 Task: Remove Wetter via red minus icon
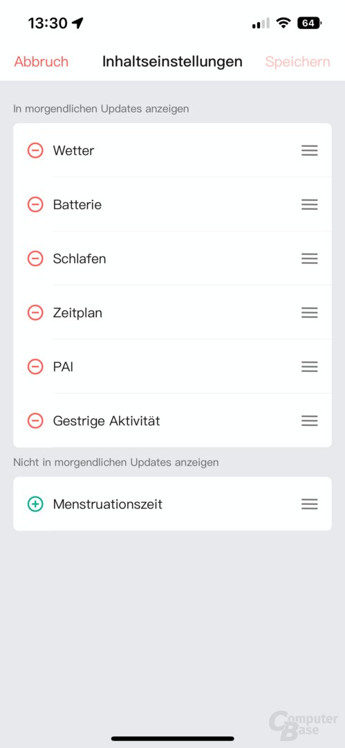[35, 151]
